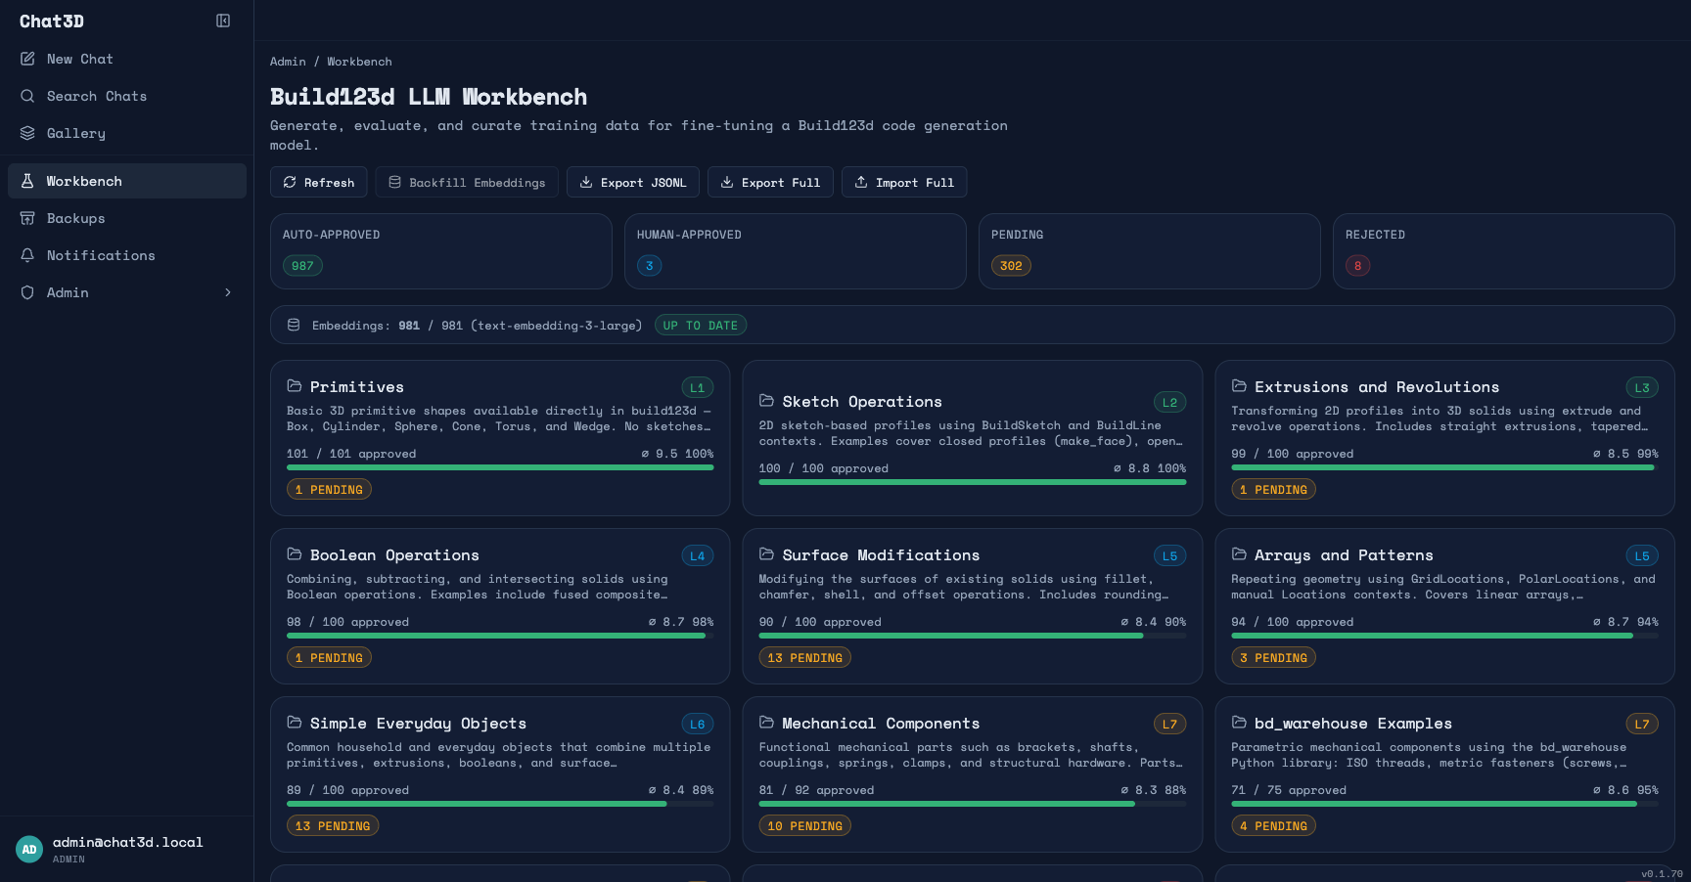1691x882 pixels.
Task: Select the Workbench flask icon
Action: (x=29, y=181)
